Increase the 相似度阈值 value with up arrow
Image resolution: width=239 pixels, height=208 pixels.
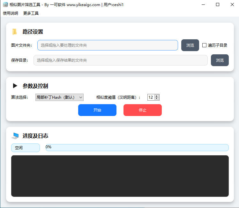[x=157, y=96]
